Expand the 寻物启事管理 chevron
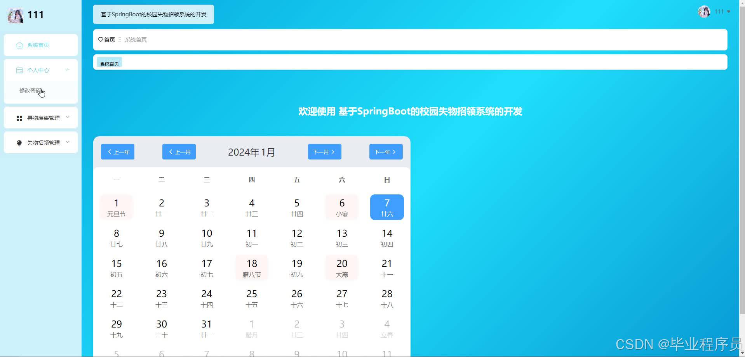 pyautogui.click(x=68, y=117)
